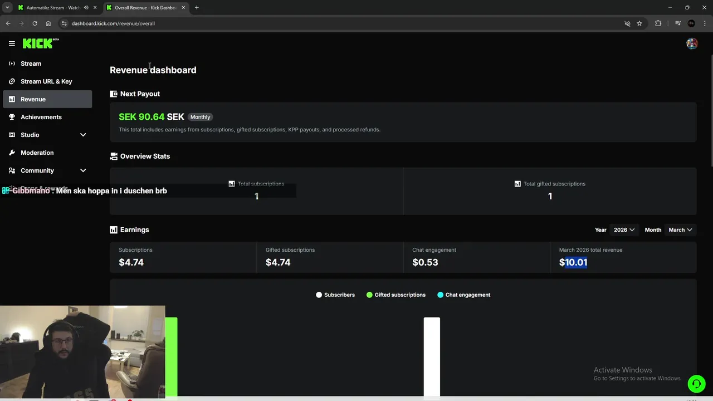Open the Stream sidebar page
The width and height of the screenshot is (713, 401).
(x=47, y=63)
